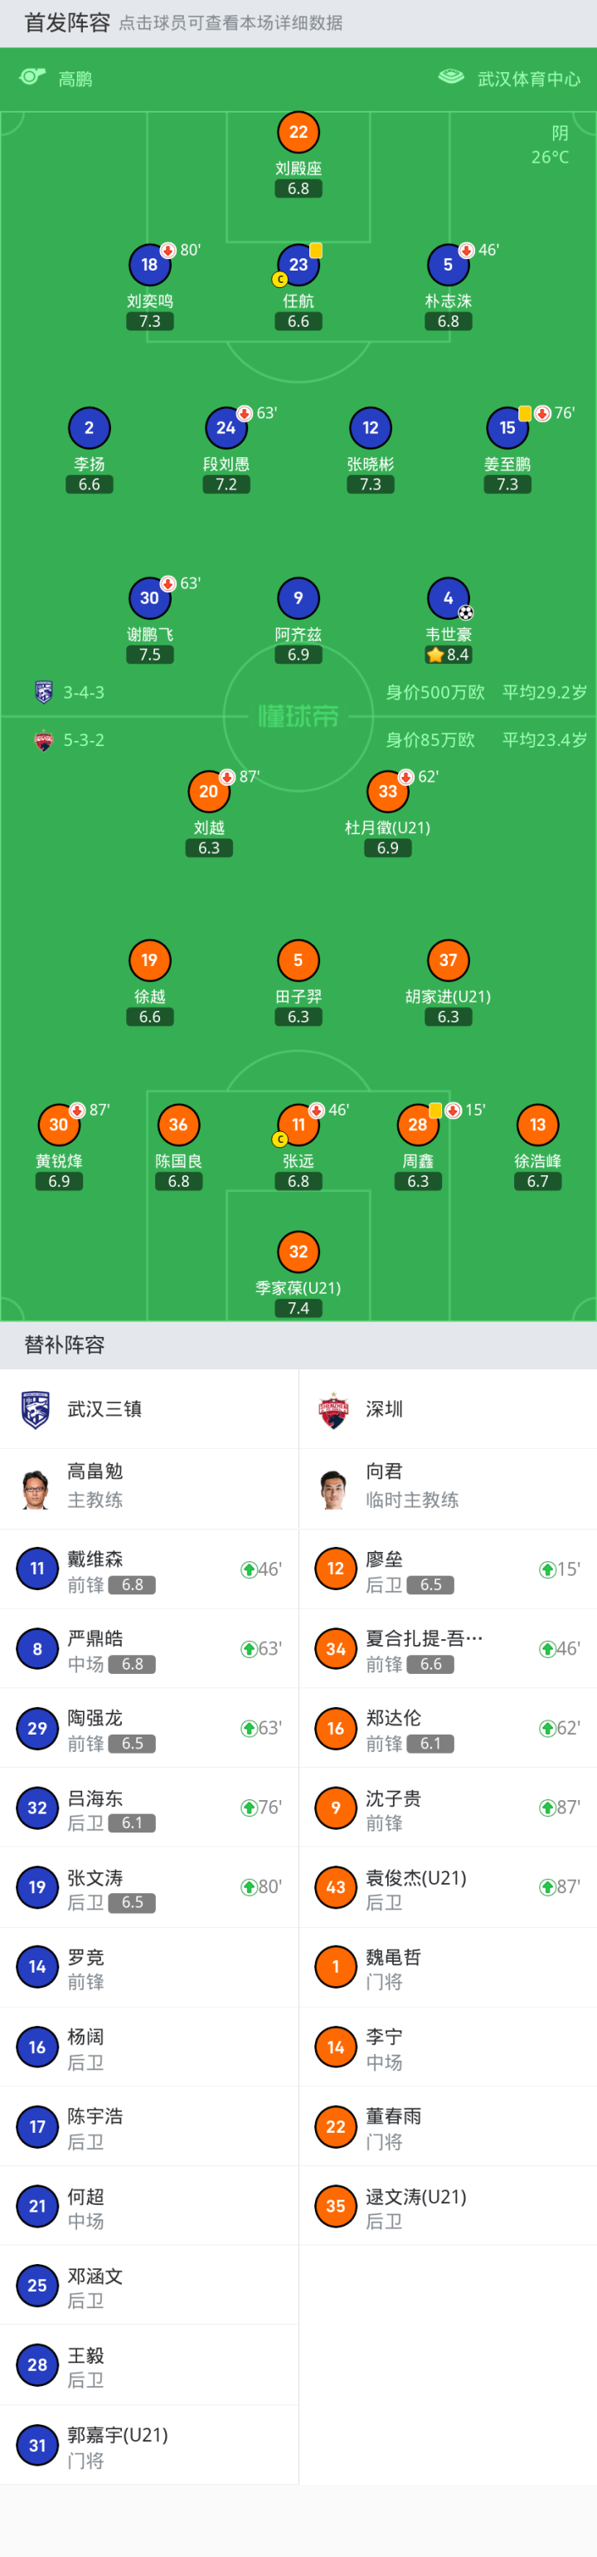Image resolution: width=597 pixels, height=2557 pixels.
Task: Open substitute 严鼎皓's match details
Action: (95, 1640)
